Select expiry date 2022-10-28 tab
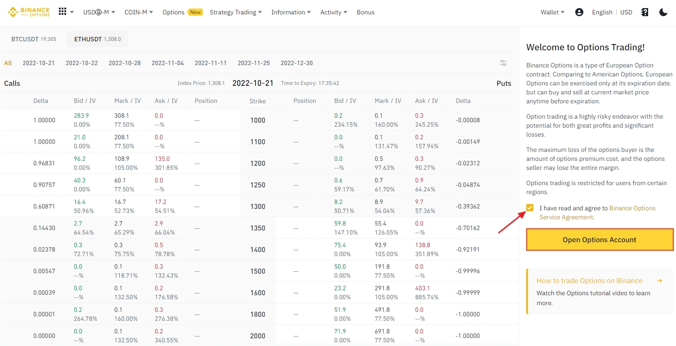 [x=125, y=63]
